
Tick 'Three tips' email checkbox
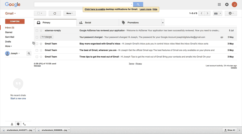pyautogui.click(x=37, y=57)
